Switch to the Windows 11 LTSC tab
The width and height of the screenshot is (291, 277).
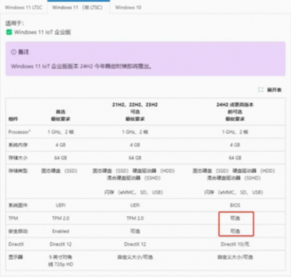[24, 7]
